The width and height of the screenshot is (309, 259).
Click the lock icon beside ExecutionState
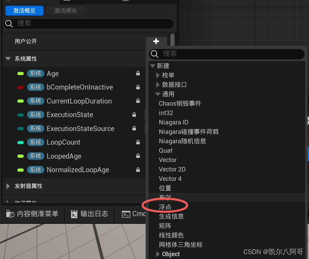tap(134, 115)
